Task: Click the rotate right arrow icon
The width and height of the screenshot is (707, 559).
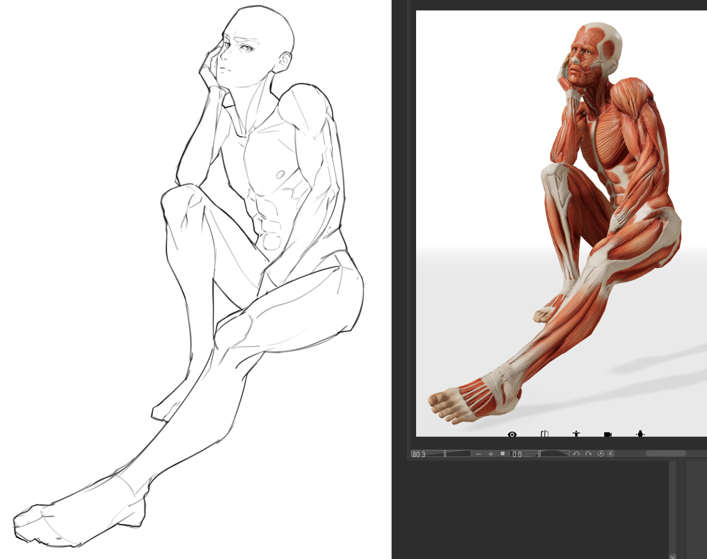Action: [589, 453]
